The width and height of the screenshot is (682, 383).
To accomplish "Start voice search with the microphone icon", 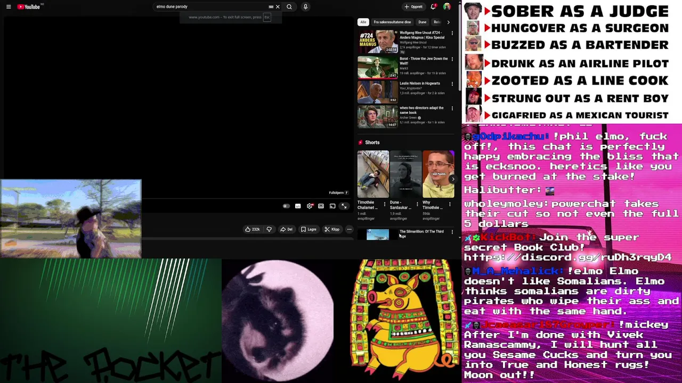I will tap(305, 7).
